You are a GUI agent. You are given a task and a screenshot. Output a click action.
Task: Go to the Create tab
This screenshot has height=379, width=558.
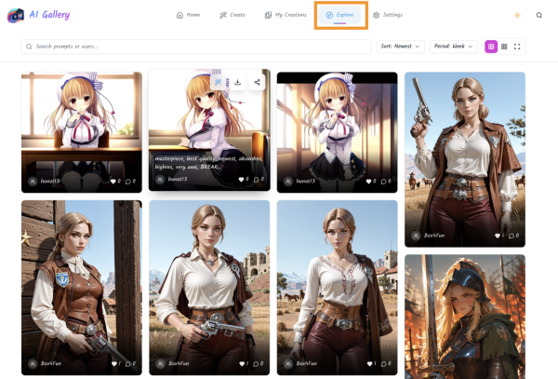coord(232,15)
